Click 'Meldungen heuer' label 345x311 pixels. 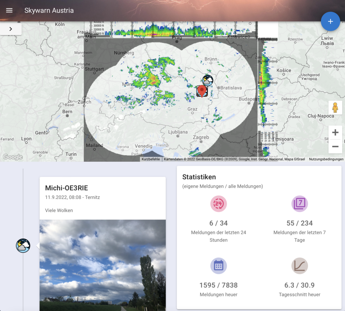tap(218, 294)
